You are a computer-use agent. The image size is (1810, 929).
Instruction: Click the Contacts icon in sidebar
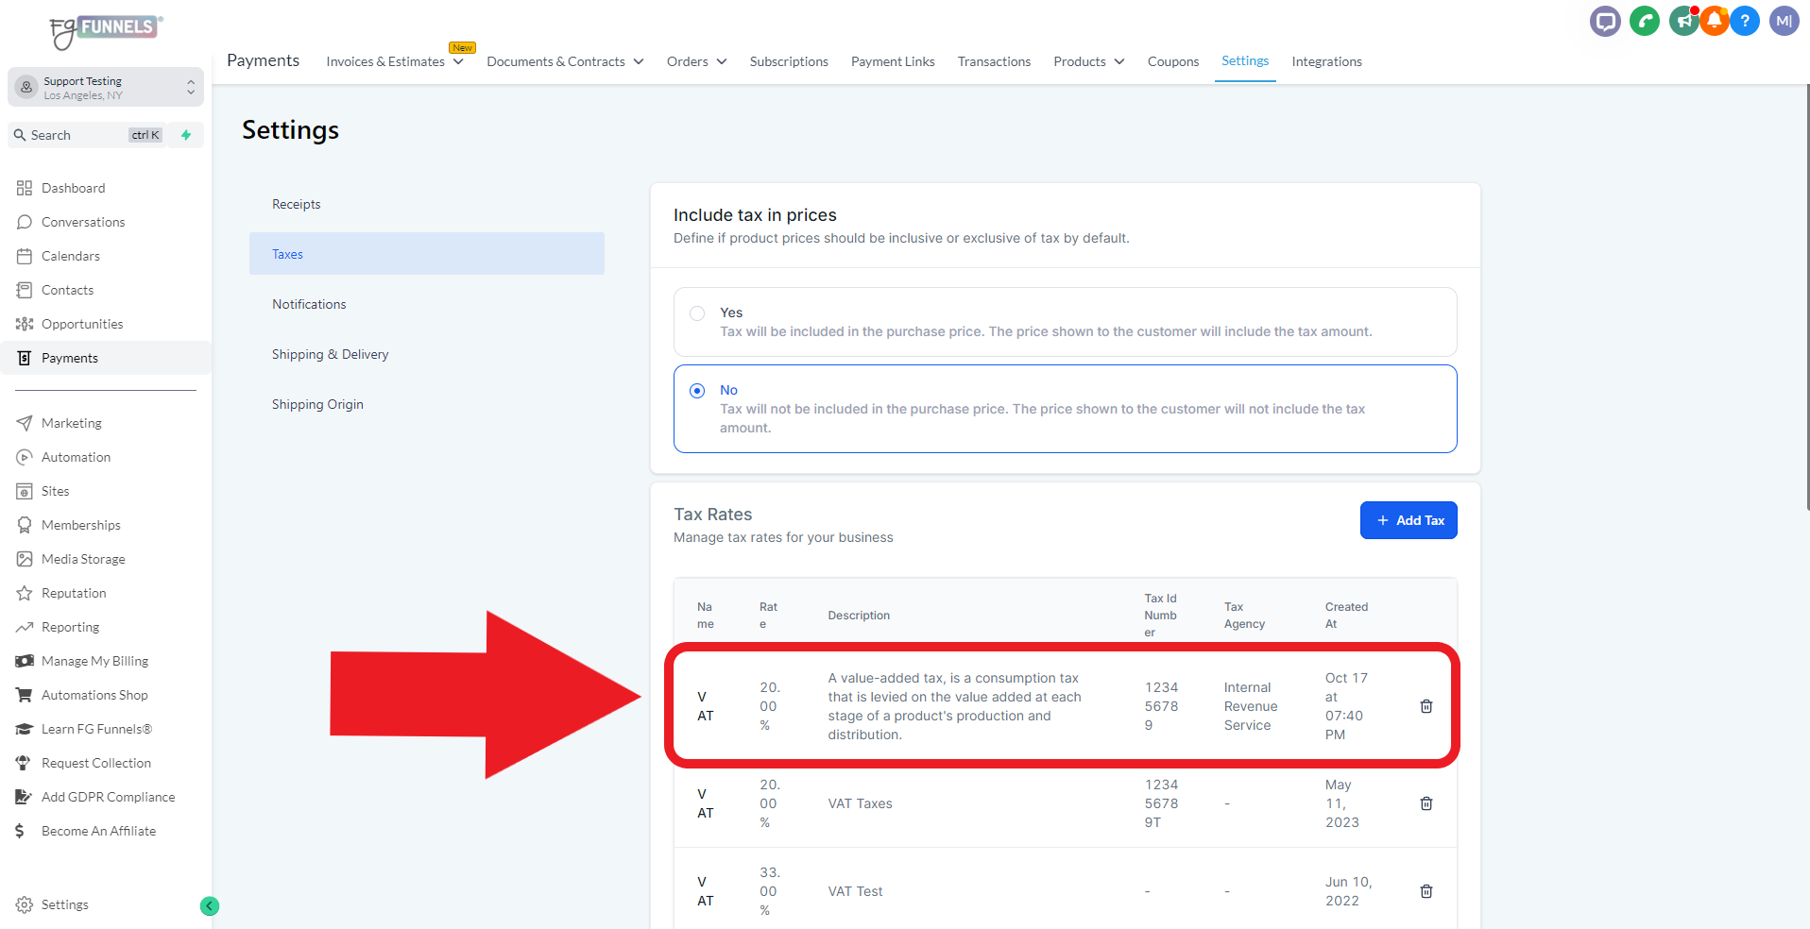[25, 290]
